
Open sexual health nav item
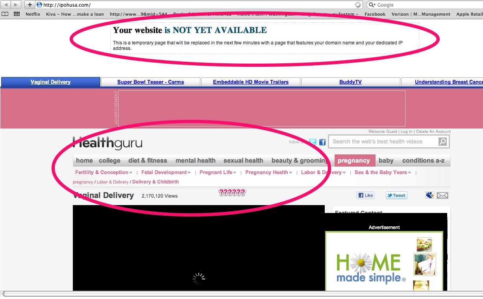click(243, 160)
